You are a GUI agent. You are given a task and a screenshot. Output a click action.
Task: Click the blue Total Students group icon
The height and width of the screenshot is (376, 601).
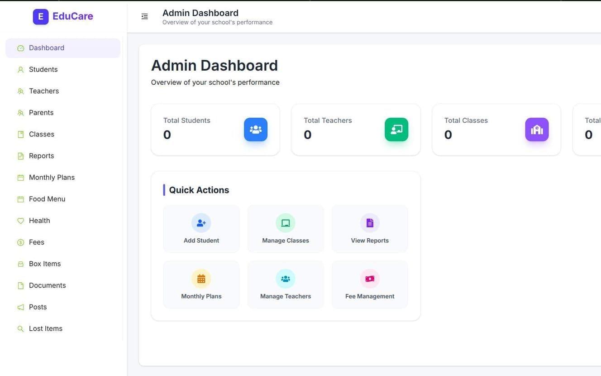(x=256, y=130)
